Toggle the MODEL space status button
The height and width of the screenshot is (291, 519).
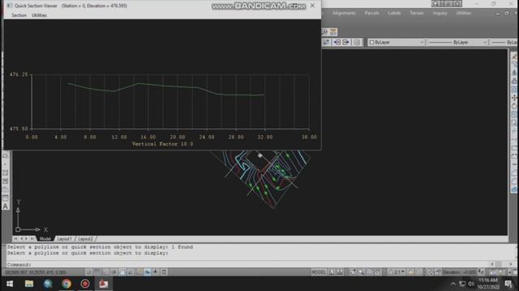click(319, 272)
